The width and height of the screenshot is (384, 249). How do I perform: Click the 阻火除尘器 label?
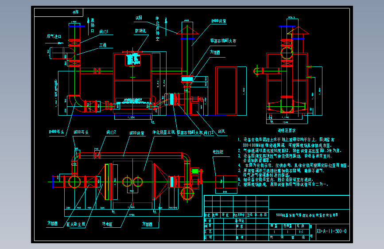pos(76,224)
